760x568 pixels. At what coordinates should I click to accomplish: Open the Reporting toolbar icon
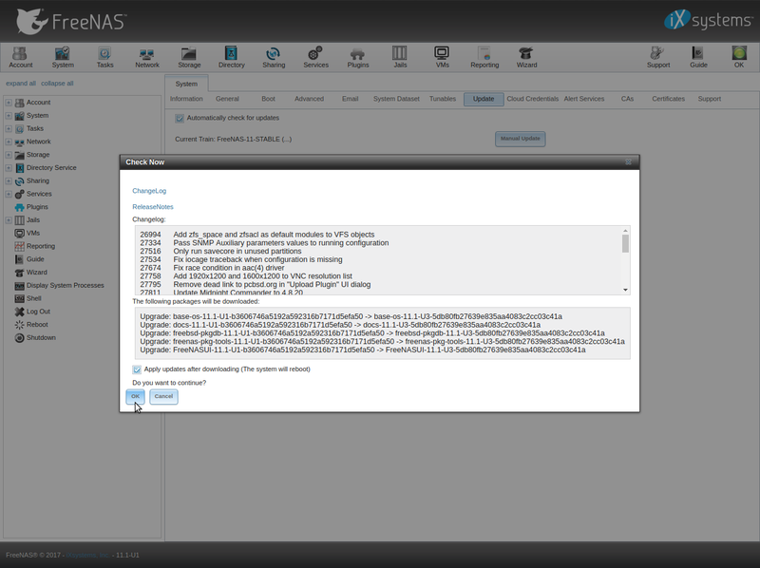pyautogui.click(x=484, y=57)
